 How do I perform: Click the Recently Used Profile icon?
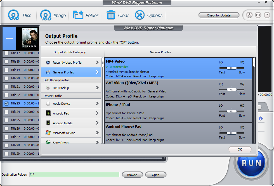[x=48, y=62]
